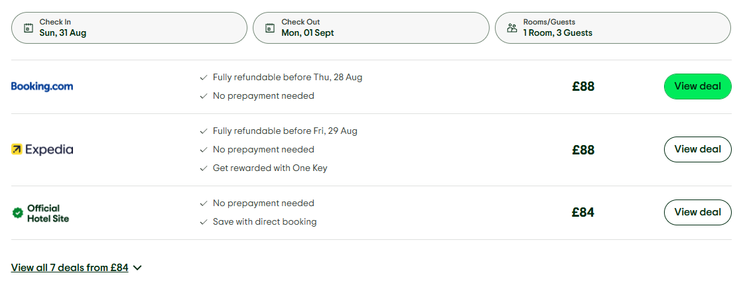Click the View all 7 deals link

(x=70, y=268)
